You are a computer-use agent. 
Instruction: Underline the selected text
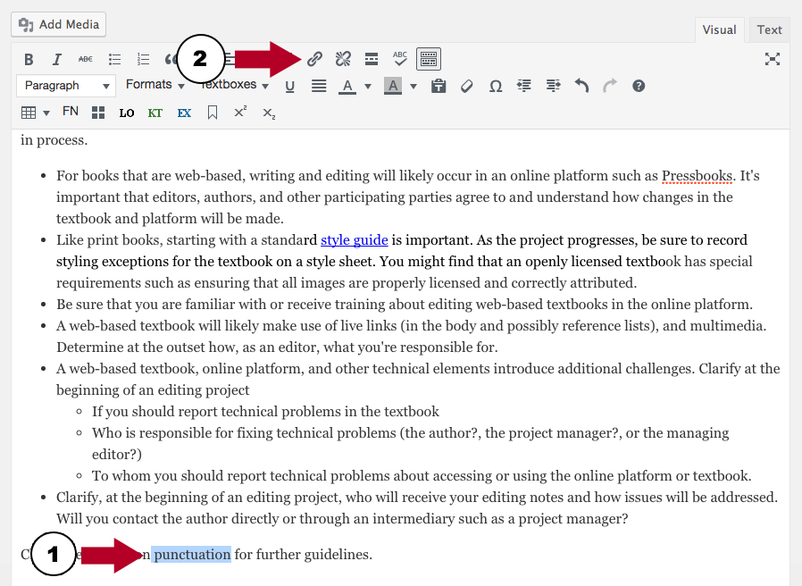point(290,87)
